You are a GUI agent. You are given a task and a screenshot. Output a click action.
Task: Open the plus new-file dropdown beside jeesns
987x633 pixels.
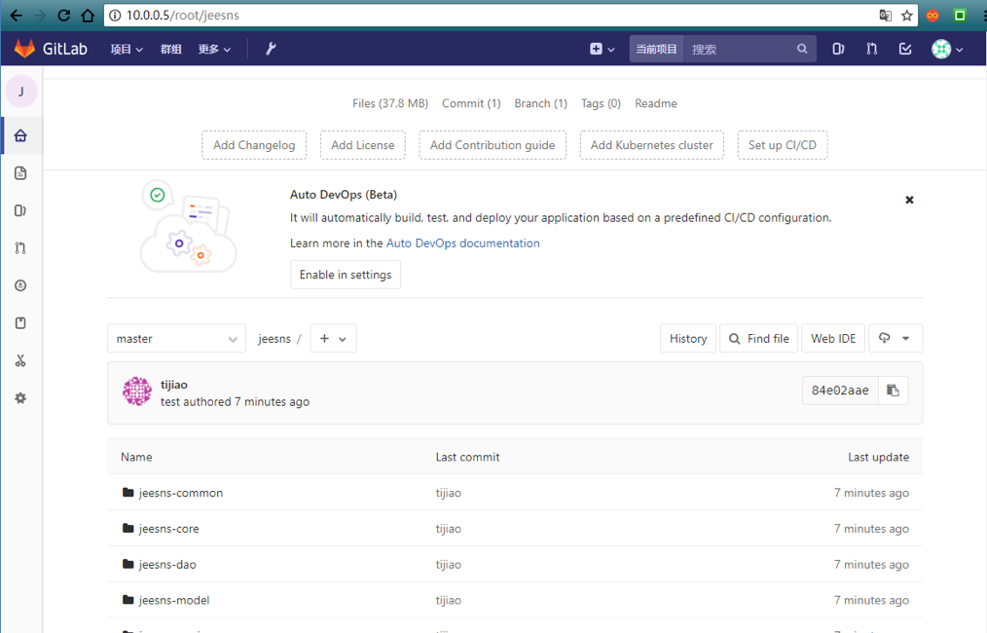[333, 339]
